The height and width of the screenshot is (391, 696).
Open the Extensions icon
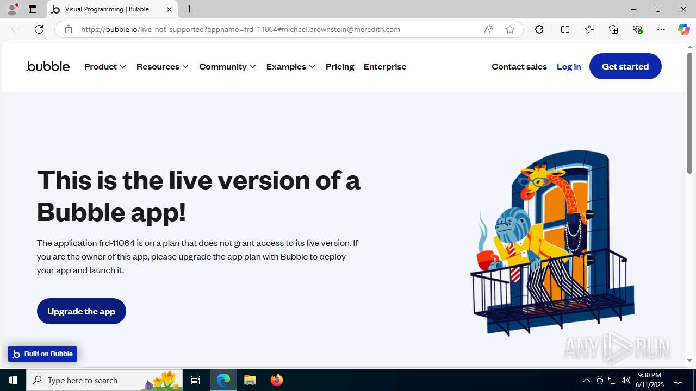[539, 29]
